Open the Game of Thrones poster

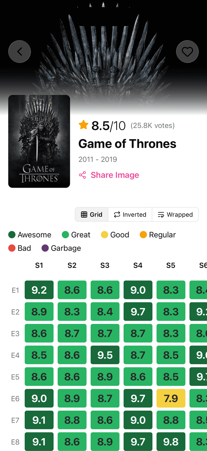point(39,141)
